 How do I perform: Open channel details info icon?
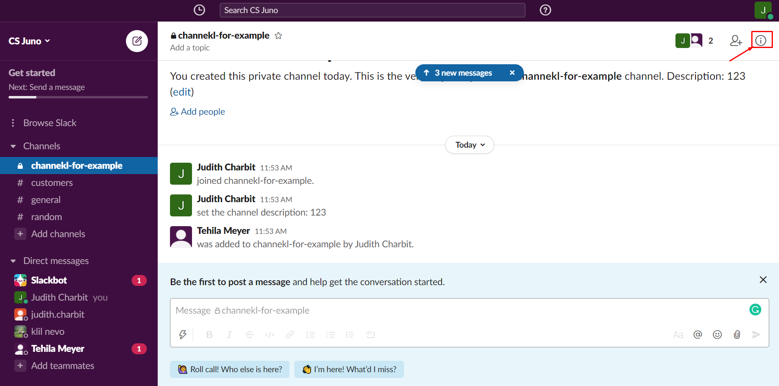click(761, 41)
